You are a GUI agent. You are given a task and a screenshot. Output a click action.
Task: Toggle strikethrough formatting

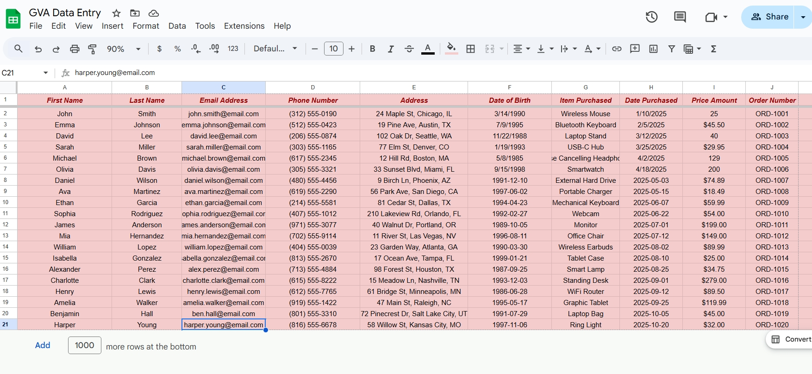409,49
